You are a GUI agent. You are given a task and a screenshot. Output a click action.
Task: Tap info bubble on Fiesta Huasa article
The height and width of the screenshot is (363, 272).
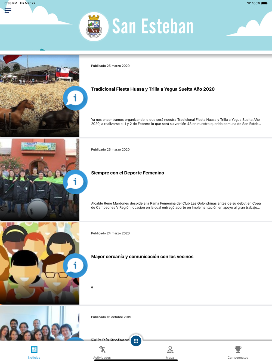[75, 98]
